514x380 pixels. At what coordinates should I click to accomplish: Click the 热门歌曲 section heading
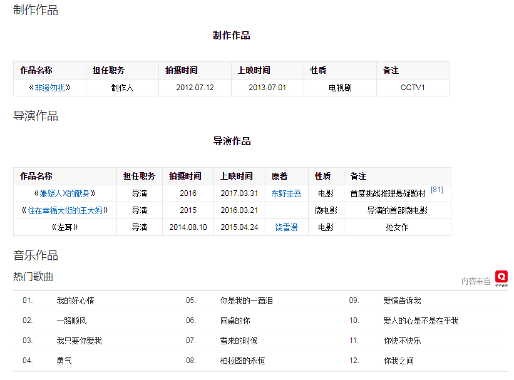(x=33, y=276)
